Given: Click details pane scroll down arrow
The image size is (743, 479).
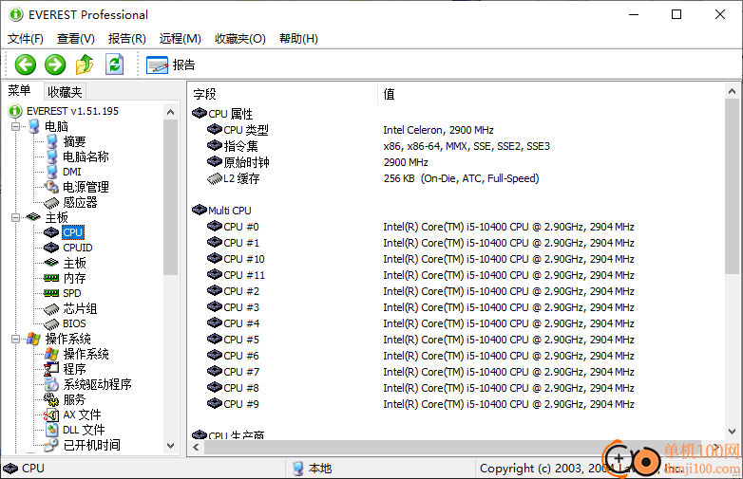Looking at the screenshot, I should [x=732, y=432].
